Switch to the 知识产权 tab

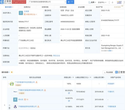(x=99, y=7)
